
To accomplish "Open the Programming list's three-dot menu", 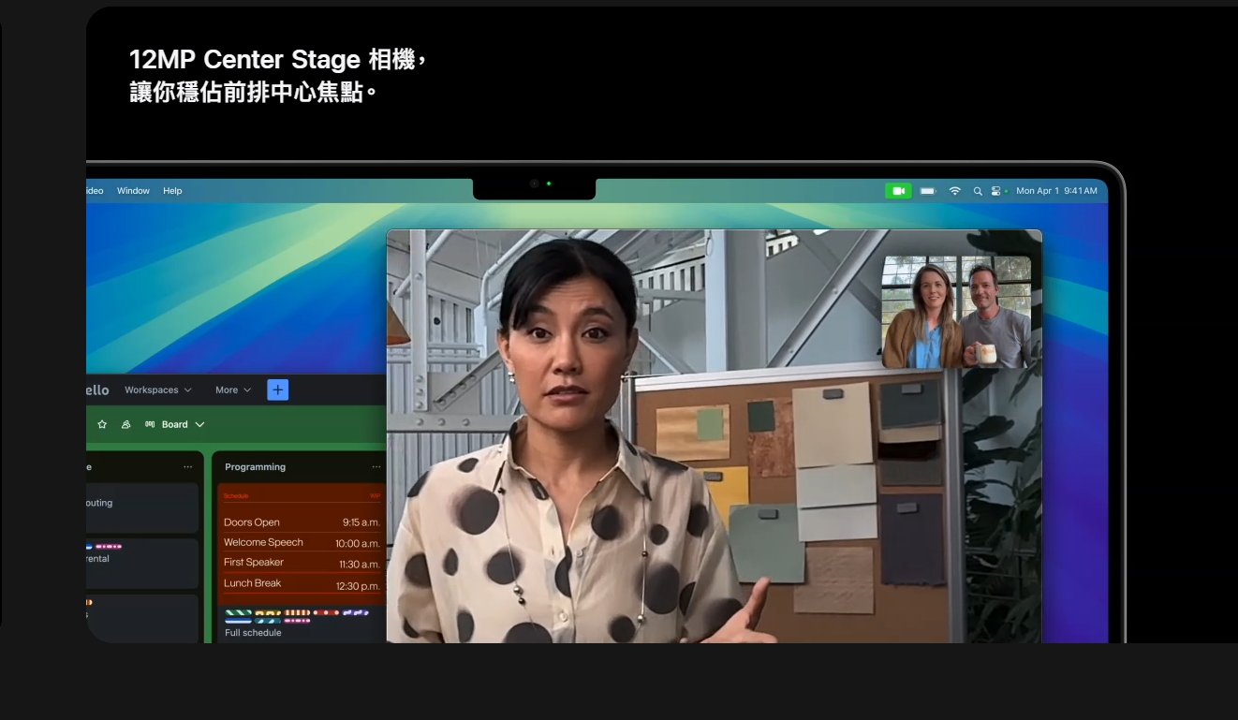I will [376, 467].
